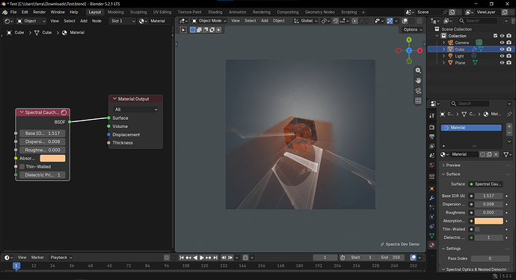This screenshot has width=516, height=280.
Task: Open the World properties tab
Action: [431, 165]
